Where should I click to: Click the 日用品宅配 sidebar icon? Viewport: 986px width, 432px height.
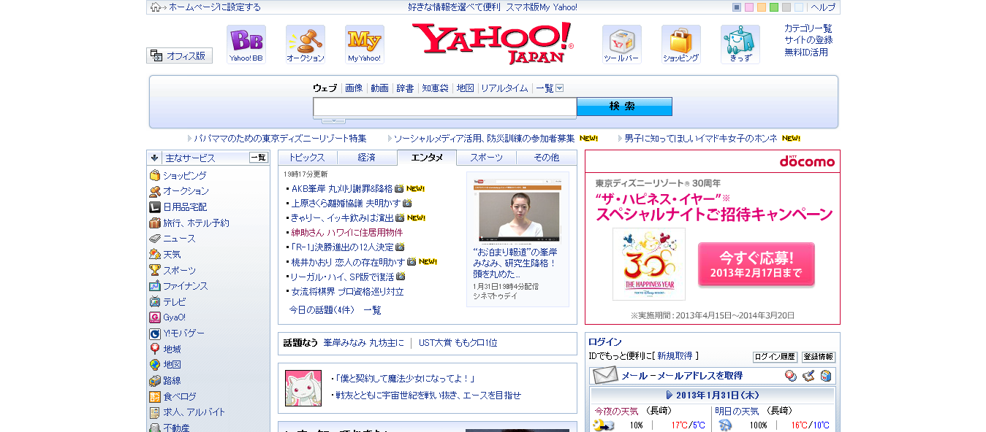click(155, 207)
